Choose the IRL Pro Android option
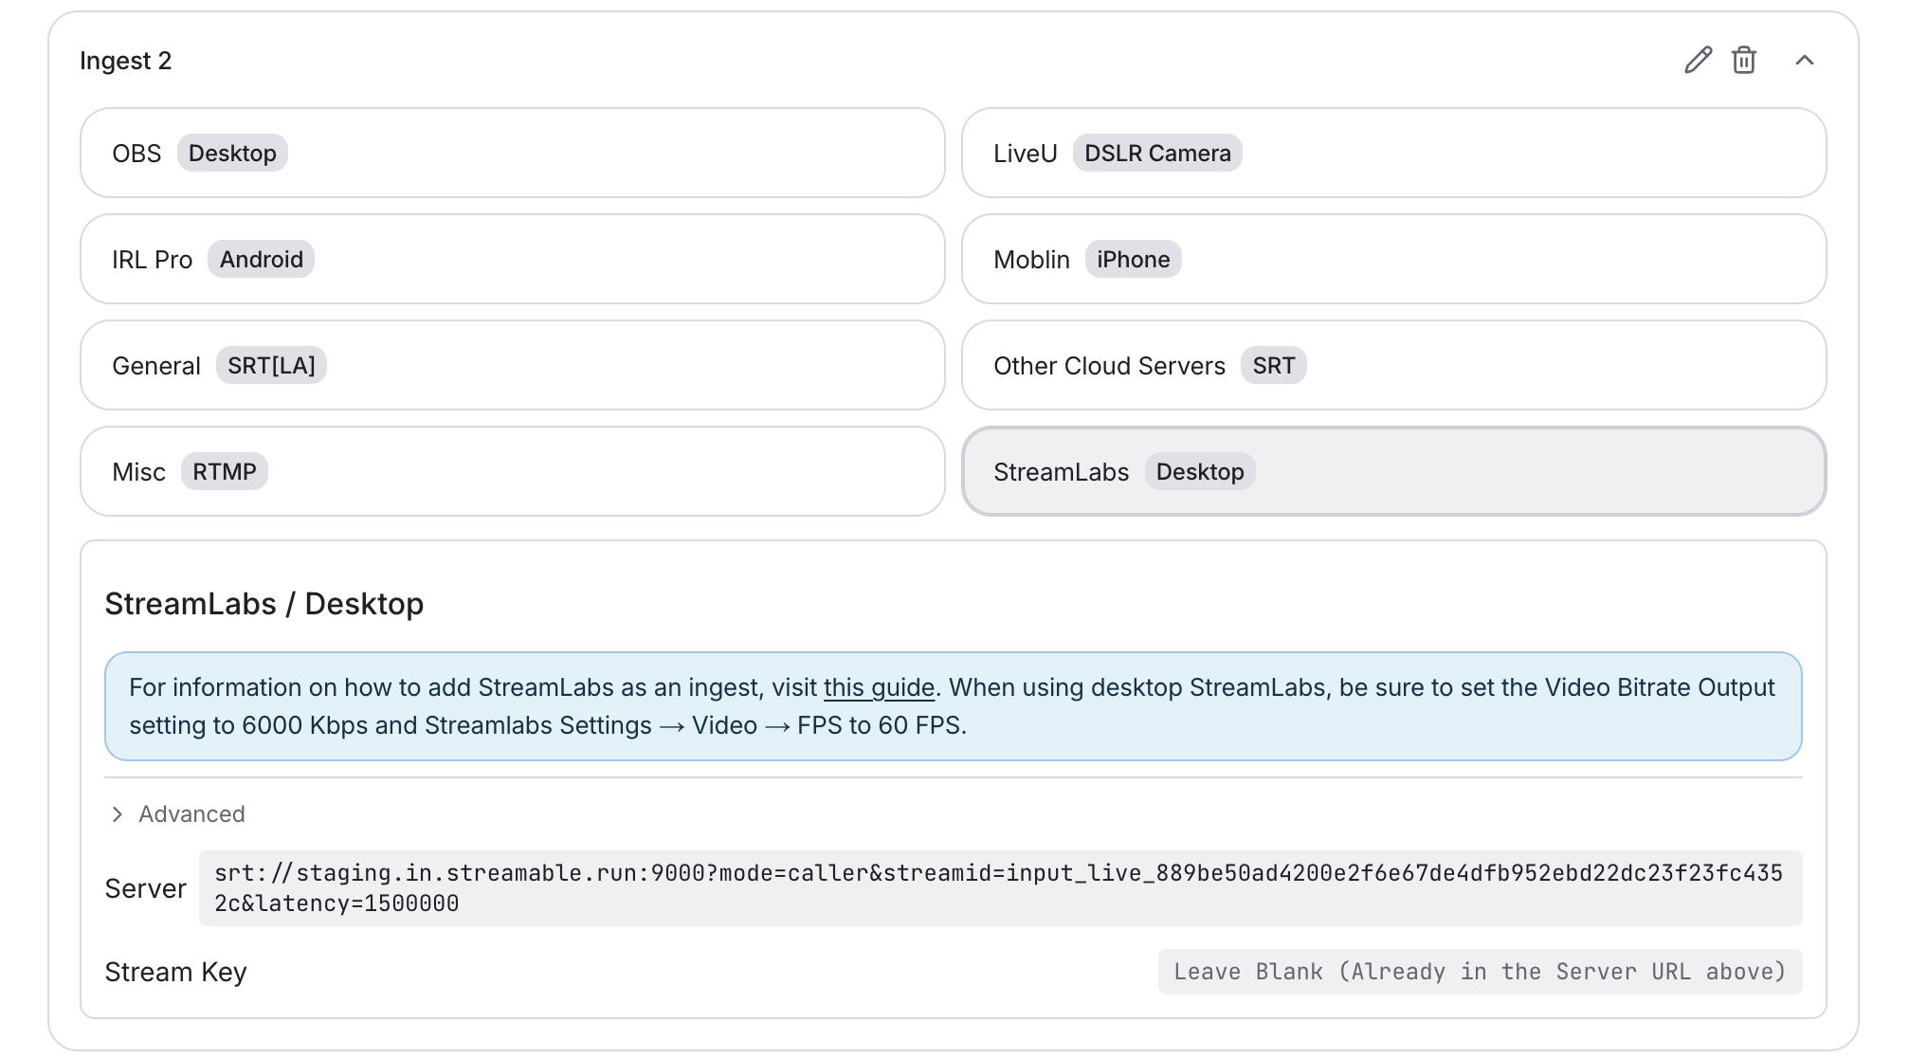 coord(513,259)
